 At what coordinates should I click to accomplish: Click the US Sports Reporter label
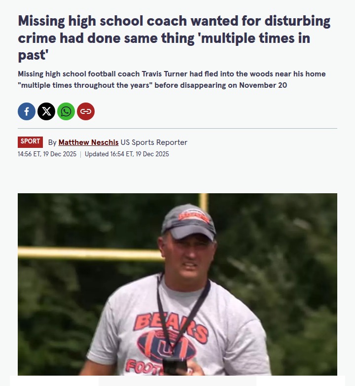(x=154, y=142)
